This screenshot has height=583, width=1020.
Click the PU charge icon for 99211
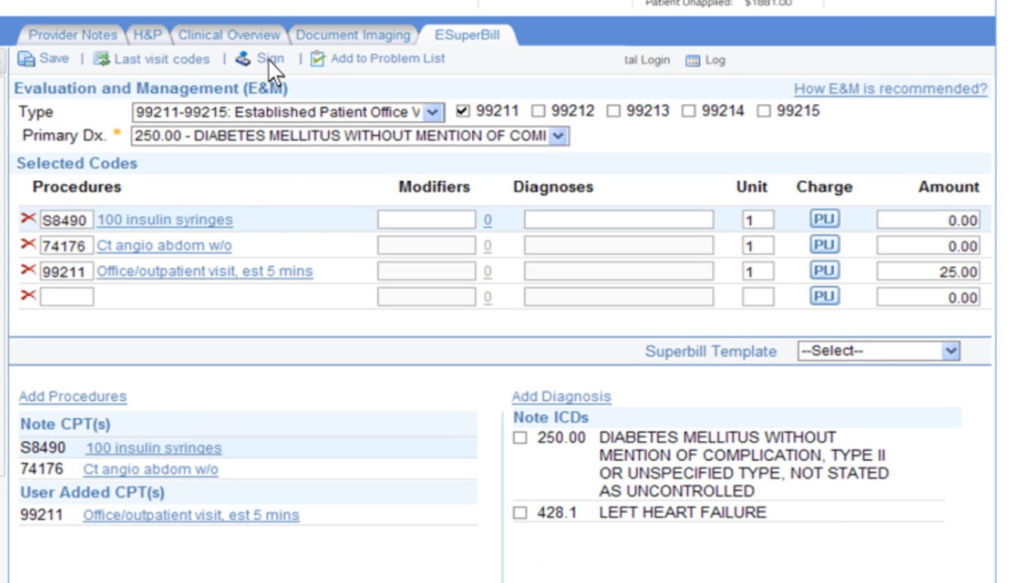(x=824, y=270)
